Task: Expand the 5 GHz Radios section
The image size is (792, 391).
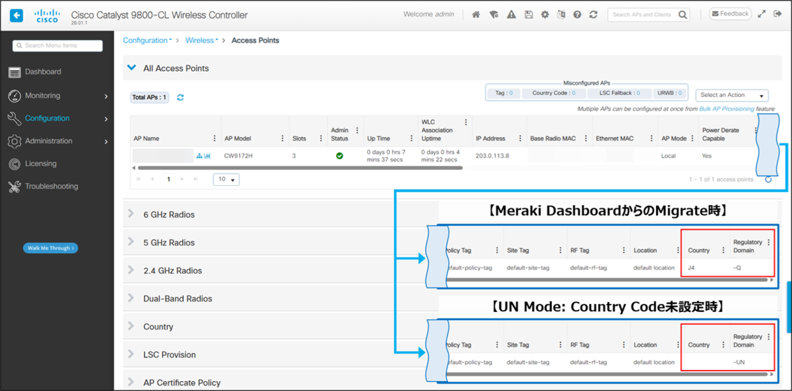Action: [x=131, y=242]
